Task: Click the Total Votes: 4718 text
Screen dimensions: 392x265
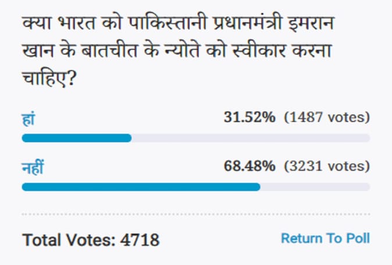Action: (x=91, y=240)
